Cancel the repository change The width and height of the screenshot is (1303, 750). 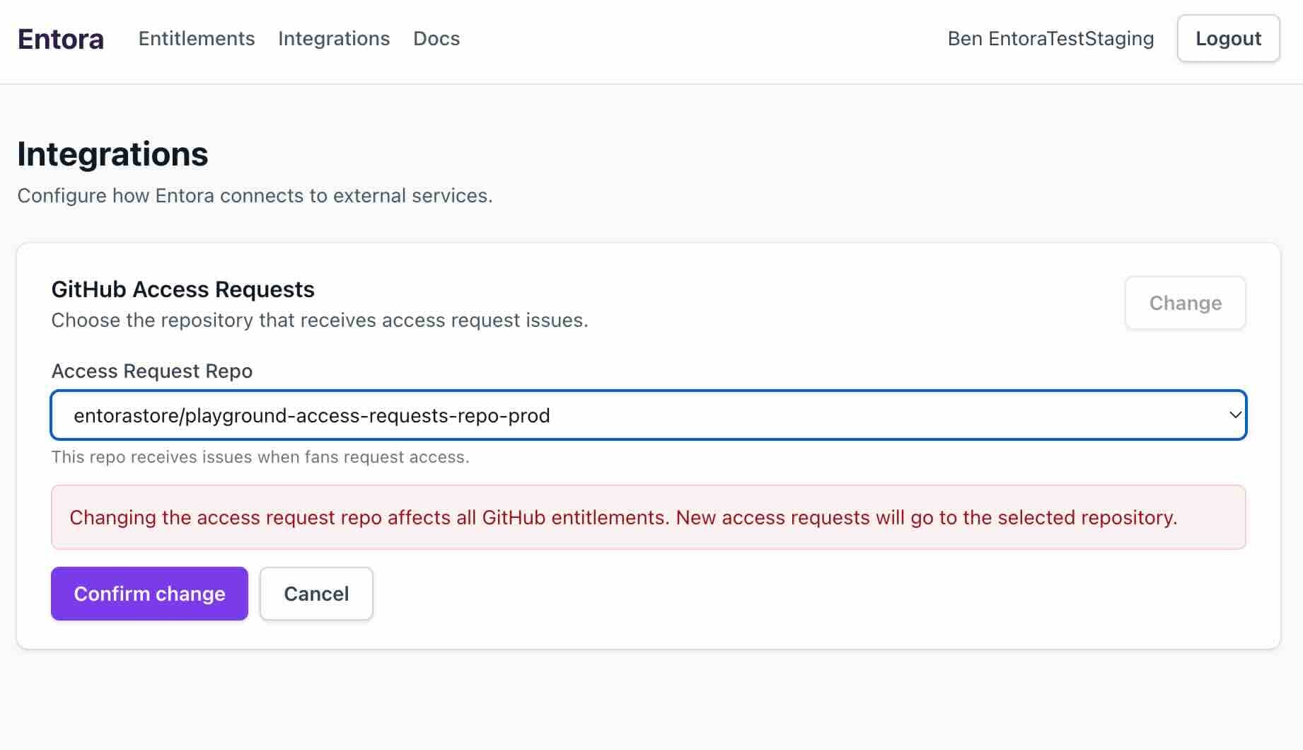click(316, 594)
